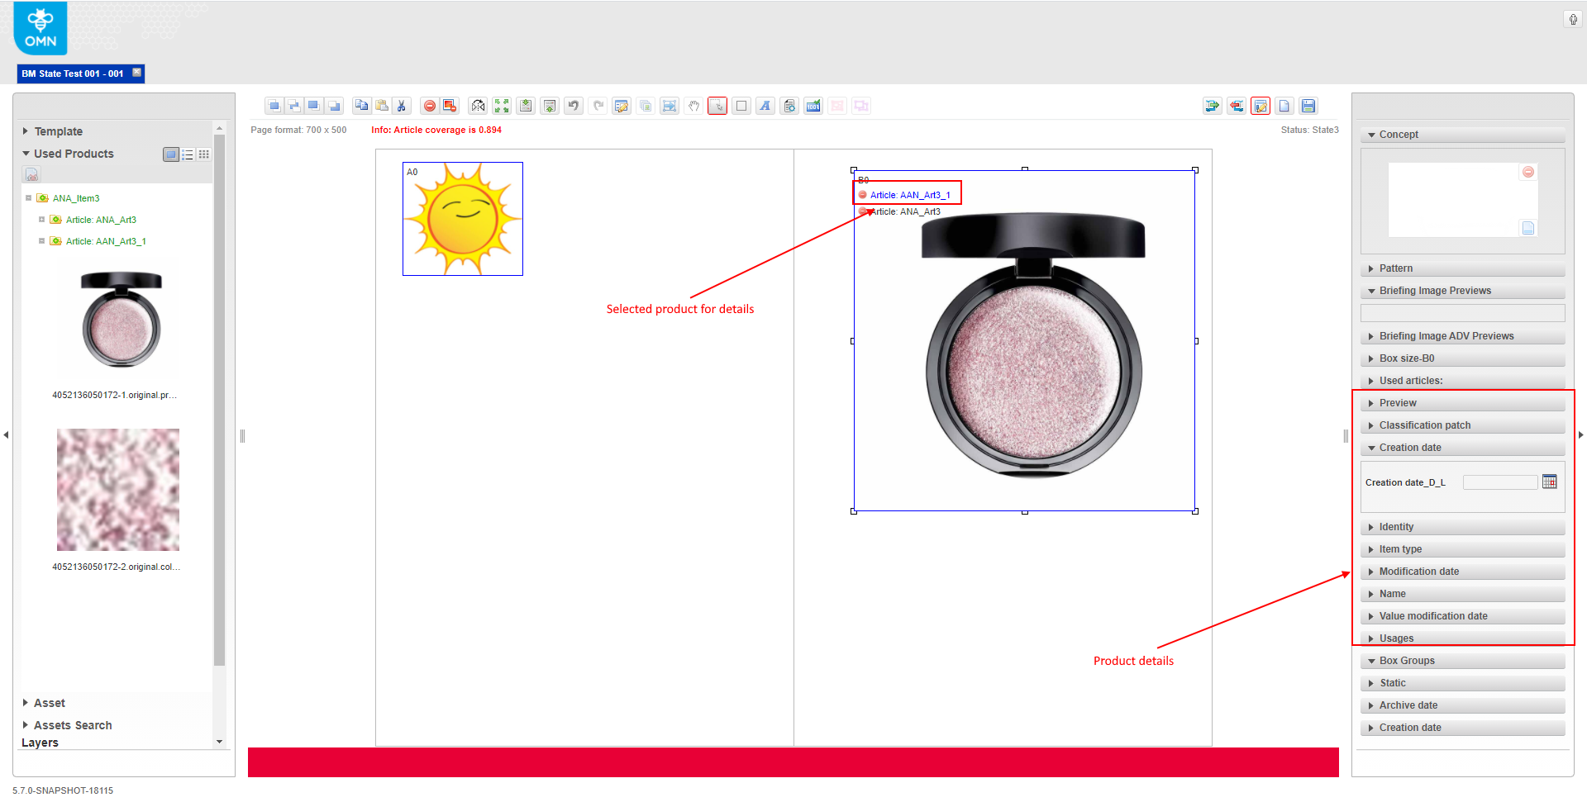
Task: Click the Save (floppy disk) icon top right
Action: tap(1308, 106)
